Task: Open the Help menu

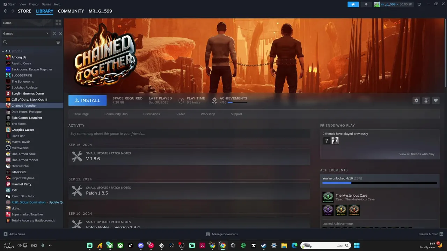Action: [57, 4]
